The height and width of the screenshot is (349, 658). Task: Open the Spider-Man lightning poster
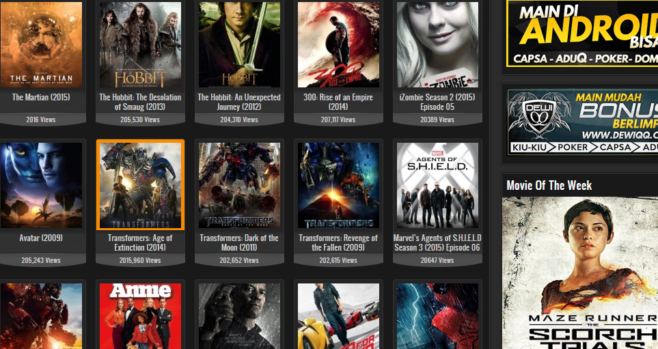click(437, 316)
